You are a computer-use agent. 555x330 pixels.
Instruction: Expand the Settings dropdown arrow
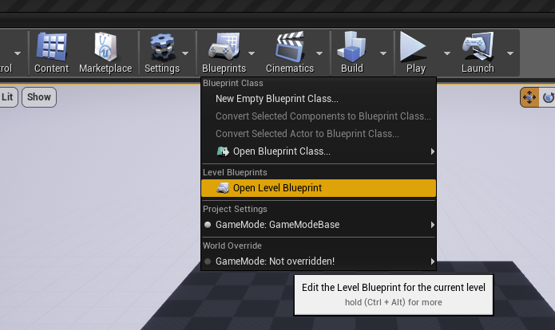[185, 53]
